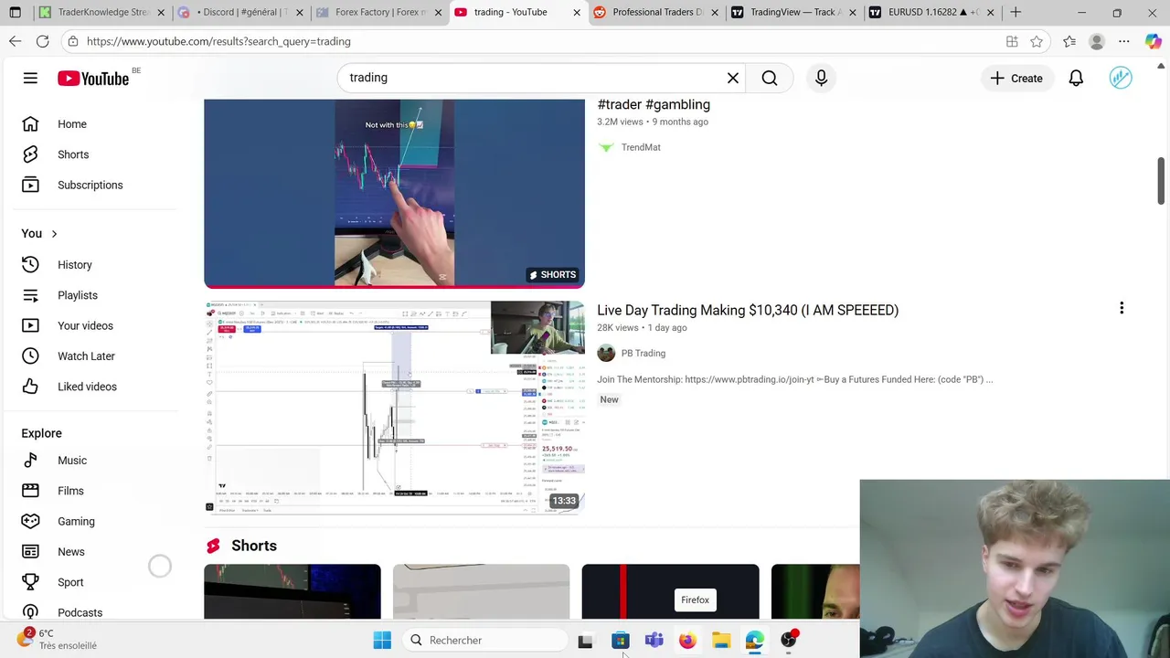Open the #trader #gambling short thumbnail
The width and height of the screenshot is (1170, 658).
pos(394,194)
